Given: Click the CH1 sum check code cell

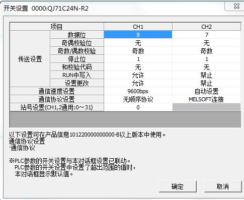Looking at the screenshot, I should click(x=138, y=67).
